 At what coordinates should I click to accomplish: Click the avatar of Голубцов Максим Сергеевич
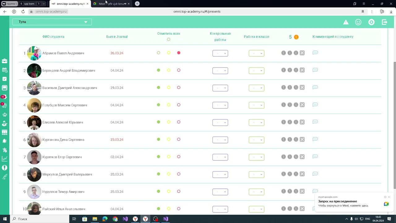click(34, 105)
